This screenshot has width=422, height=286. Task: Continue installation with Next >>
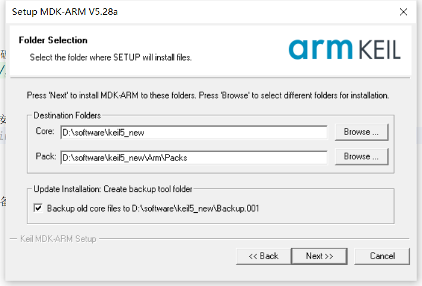[320, 256]
